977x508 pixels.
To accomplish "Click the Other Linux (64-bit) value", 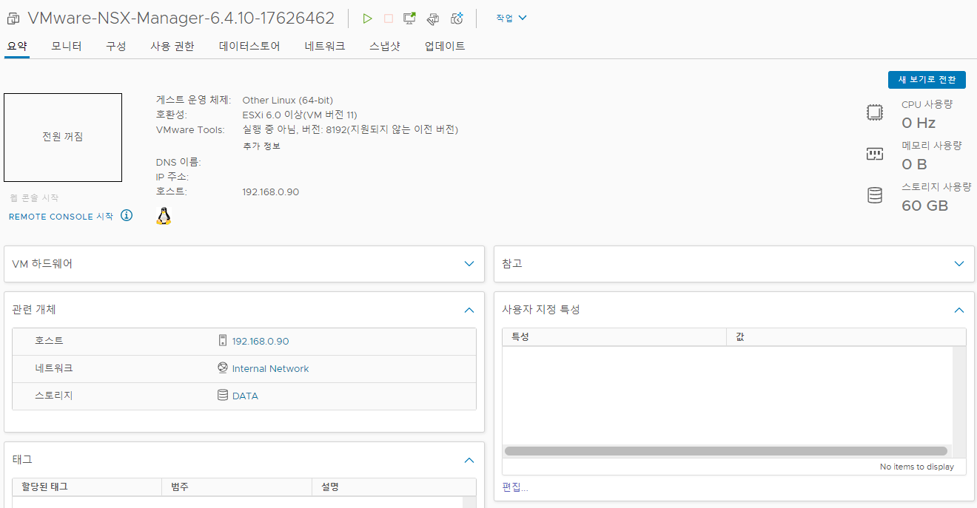I will pos(288,100).
